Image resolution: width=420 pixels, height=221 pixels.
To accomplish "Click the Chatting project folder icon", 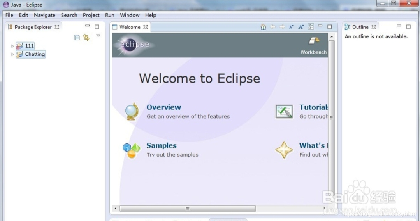I will (x=19, y=54).
